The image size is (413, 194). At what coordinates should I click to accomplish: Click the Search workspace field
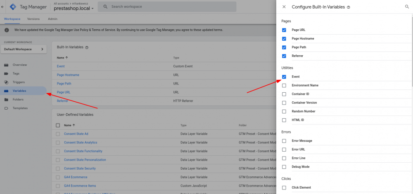point(169,7)
